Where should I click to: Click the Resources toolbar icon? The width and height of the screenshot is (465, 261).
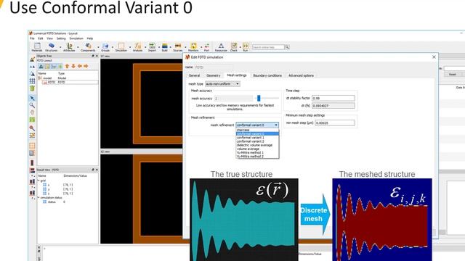pos(221,46)
